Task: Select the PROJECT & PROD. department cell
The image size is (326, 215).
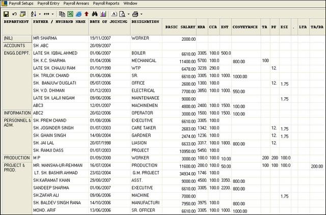Action: 17,189
